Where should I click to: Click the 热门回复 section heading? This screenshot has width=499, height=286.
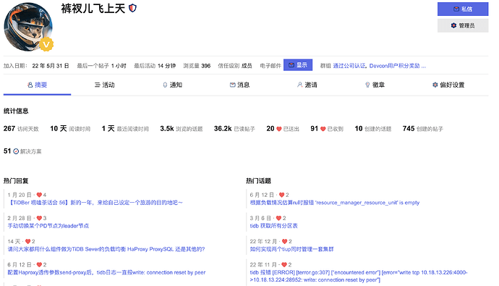tap(16, 181)
